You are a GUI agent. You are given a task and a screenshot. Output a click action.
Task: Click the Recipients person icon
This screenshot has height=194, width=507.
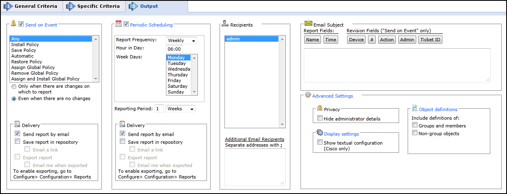(x=225, y=24)
